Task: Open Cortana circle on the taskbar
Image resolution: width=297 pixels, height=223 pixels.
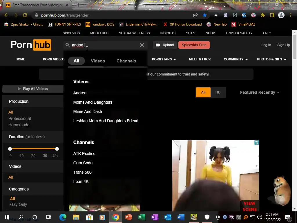Action: coord(35,217)
